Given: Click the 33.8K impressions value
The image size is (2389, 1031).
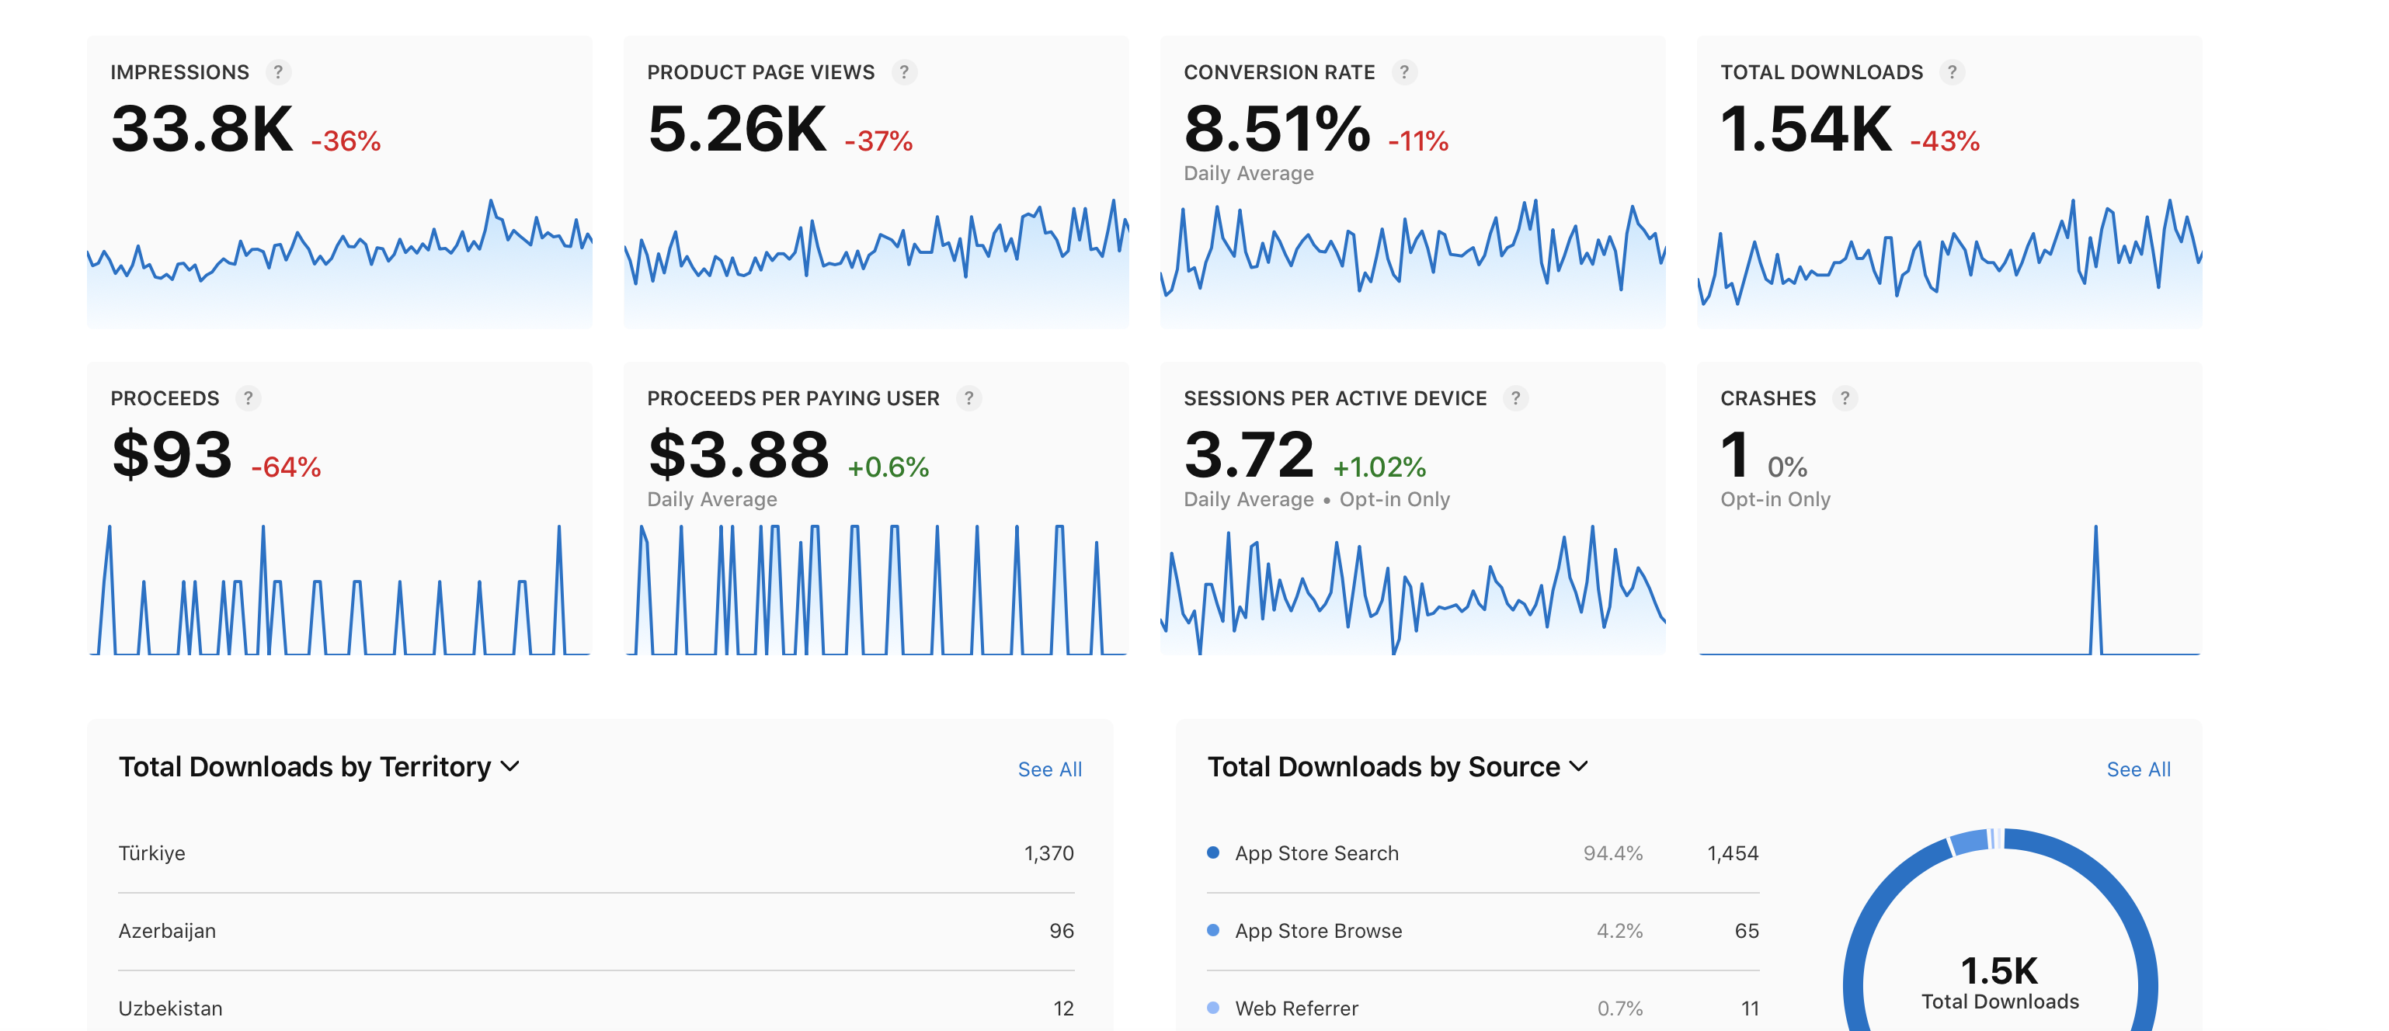Looking at the screenshot, I should click(202, 129).
